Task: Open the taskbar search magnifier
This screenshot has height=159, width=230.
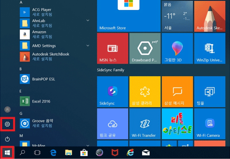Action: coord(23,153)
